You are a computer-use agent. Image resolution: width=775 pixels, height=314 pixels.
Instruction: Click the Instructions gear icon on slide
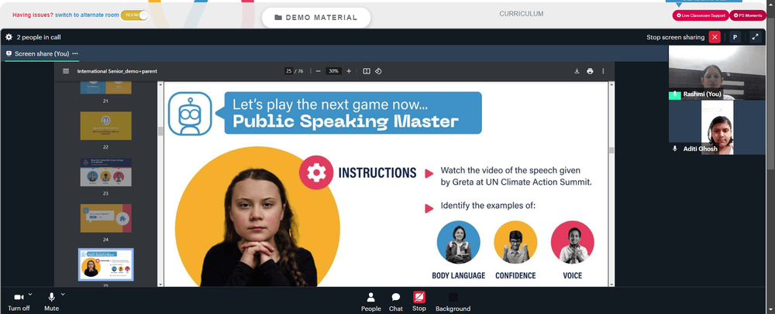tap(316, 172)
